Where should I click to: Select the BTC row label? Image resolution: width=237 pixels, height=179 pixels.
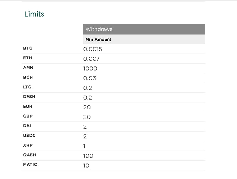28,48
